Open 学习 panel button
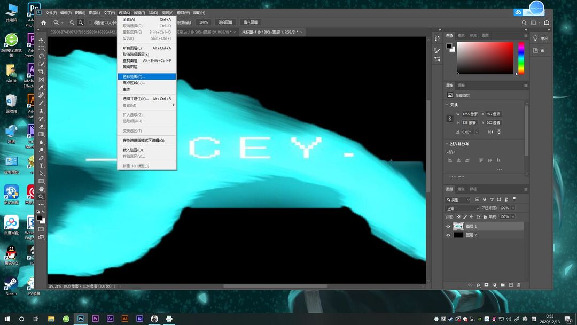The width and height of the screenshot is (577, 325). [541, 38]
